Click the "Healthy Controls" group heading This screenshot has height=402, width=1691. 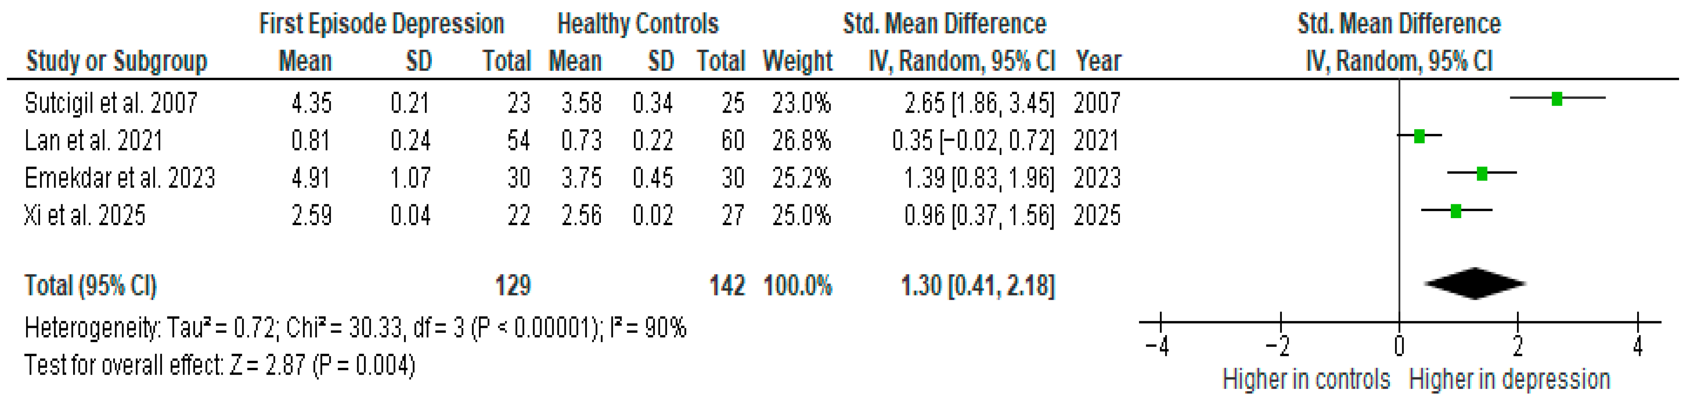coord(637,24)
